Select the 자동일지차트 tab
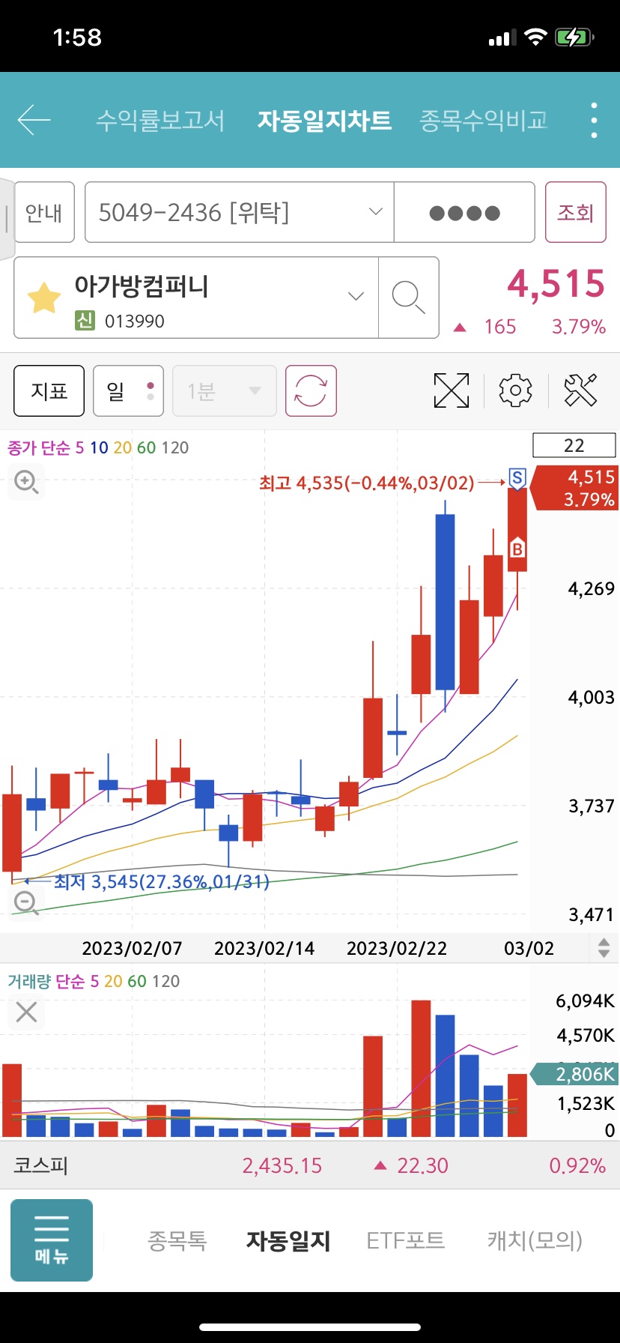The image size is (620, 1343). coord(324,120)
